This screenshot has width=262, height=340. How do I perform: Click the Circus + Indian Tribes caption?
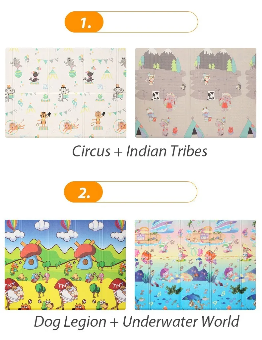coord(140,151)
